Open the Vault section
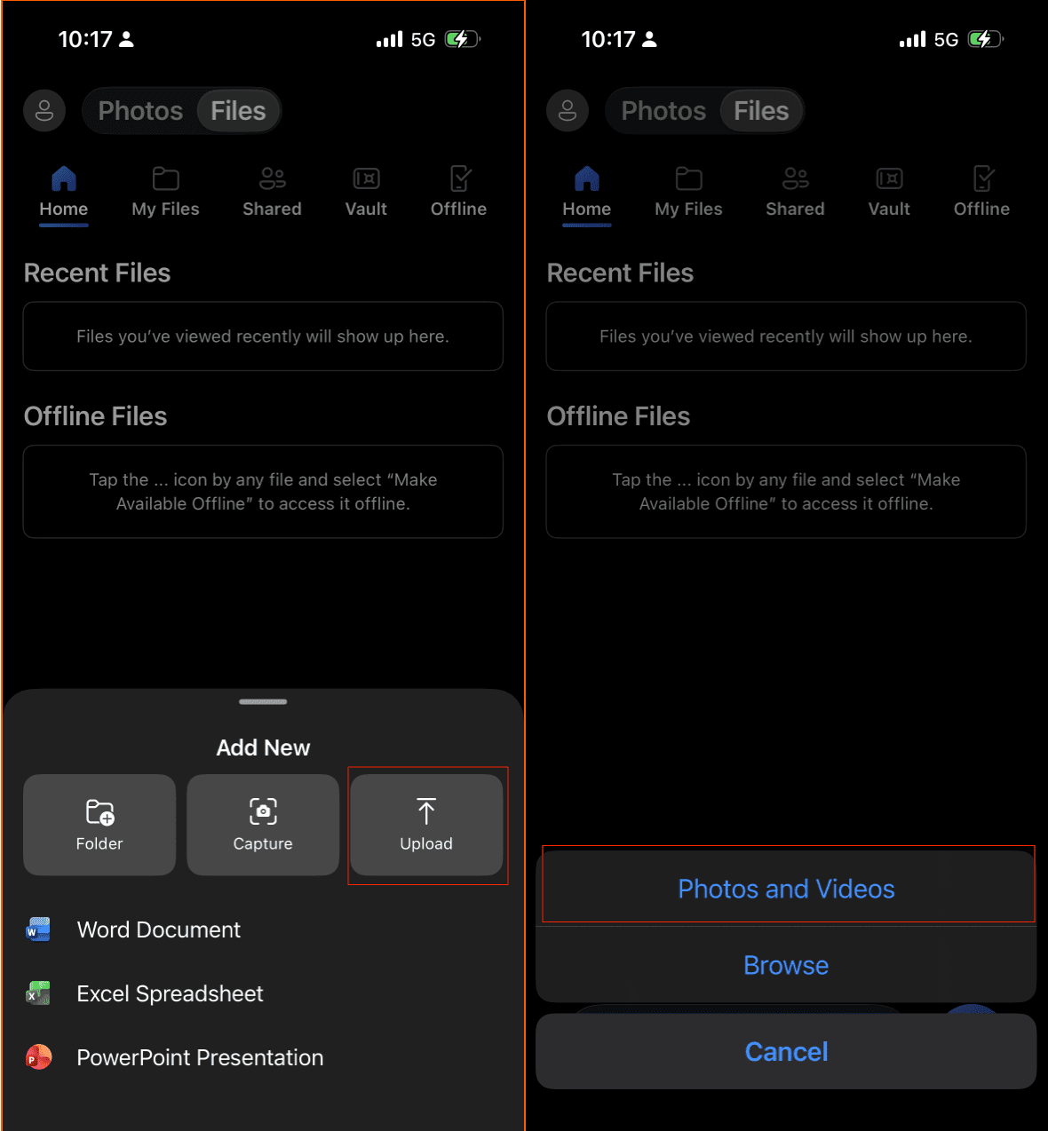The image size is (1048, 1131). point(365,192)
